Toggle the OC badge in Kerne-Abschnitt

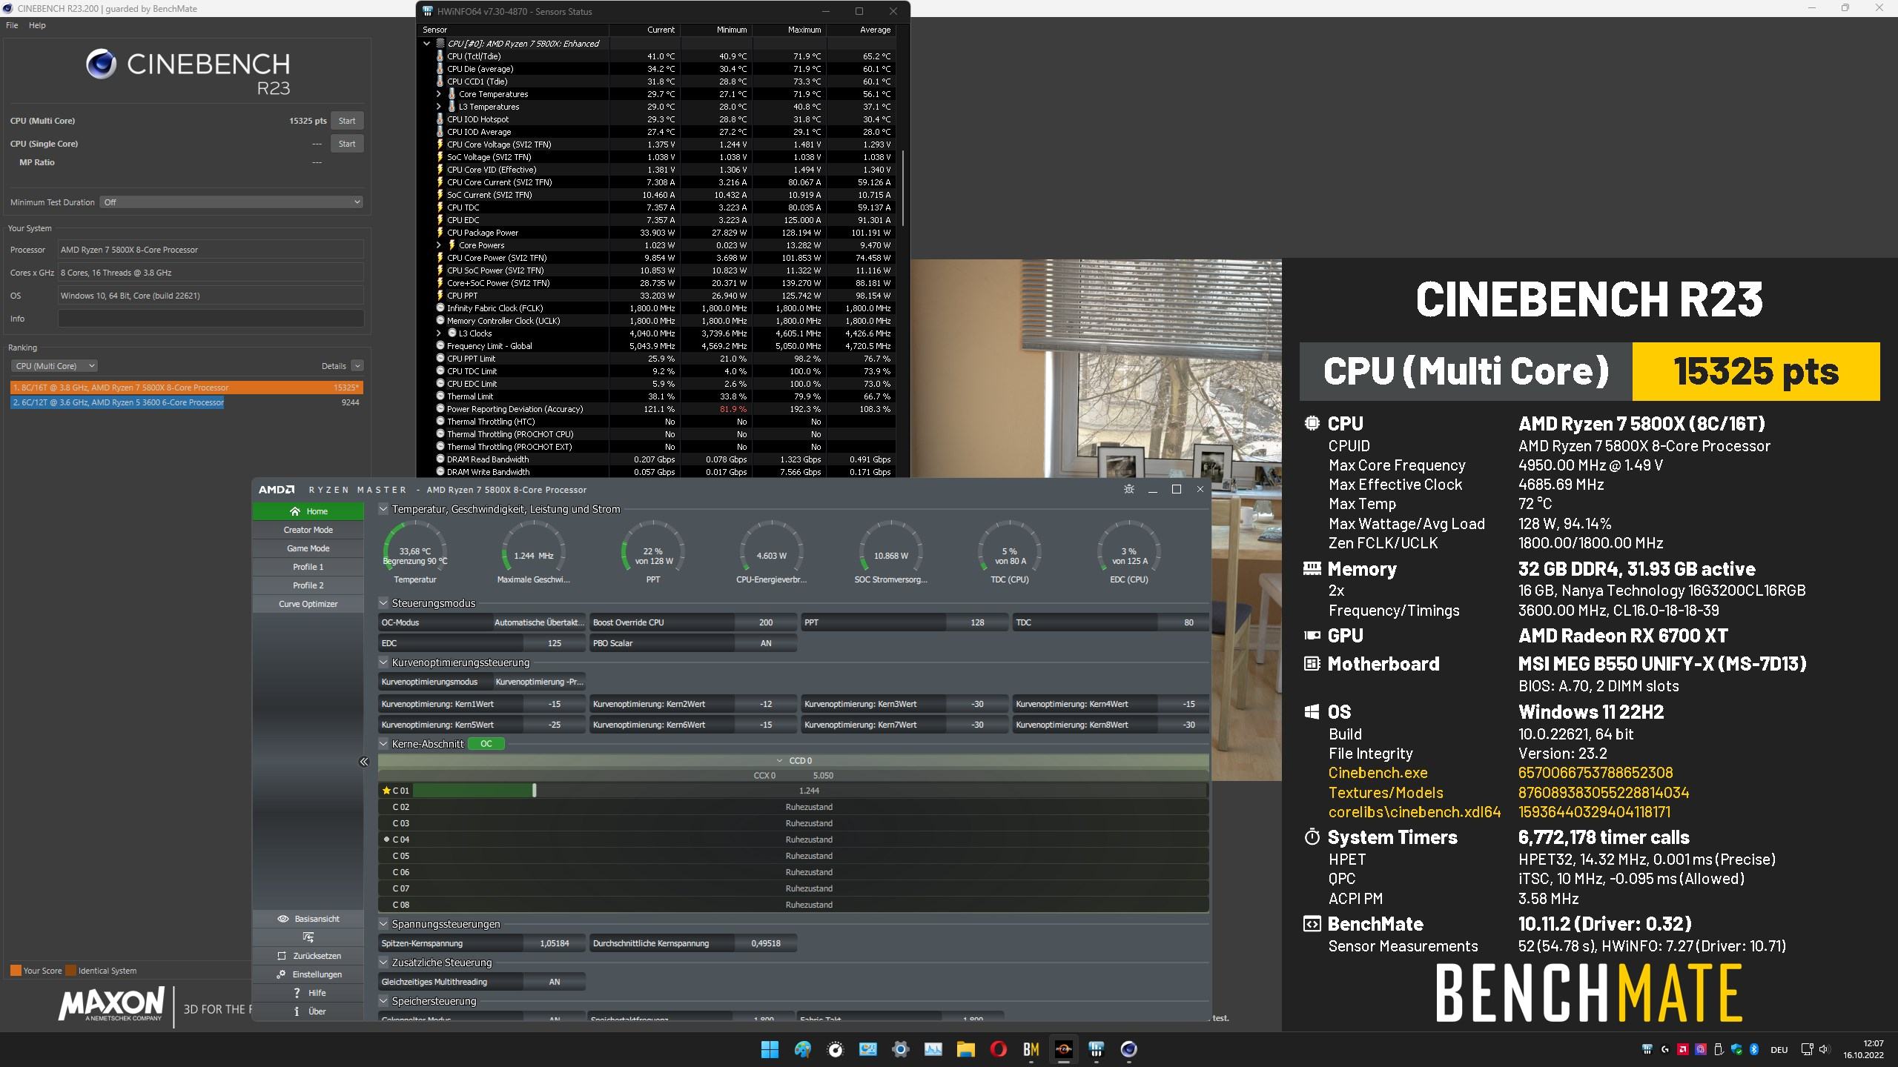coord(486,744)
